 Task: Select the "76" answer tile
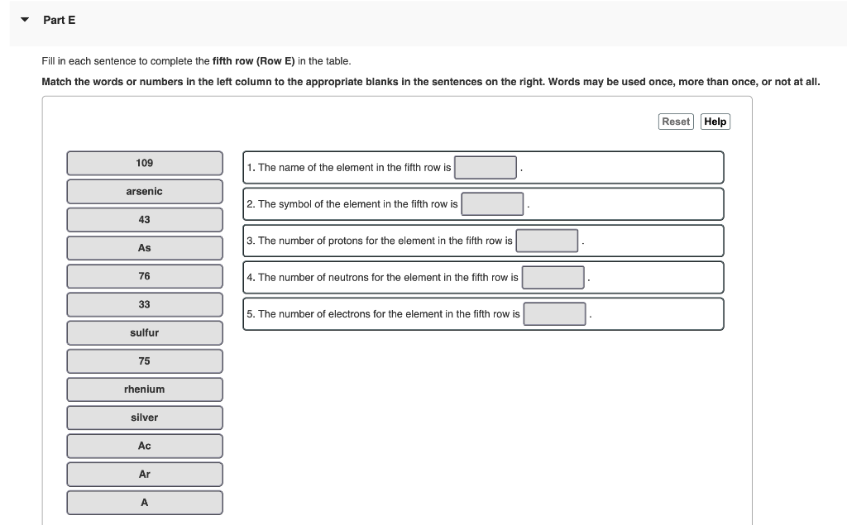144,276
